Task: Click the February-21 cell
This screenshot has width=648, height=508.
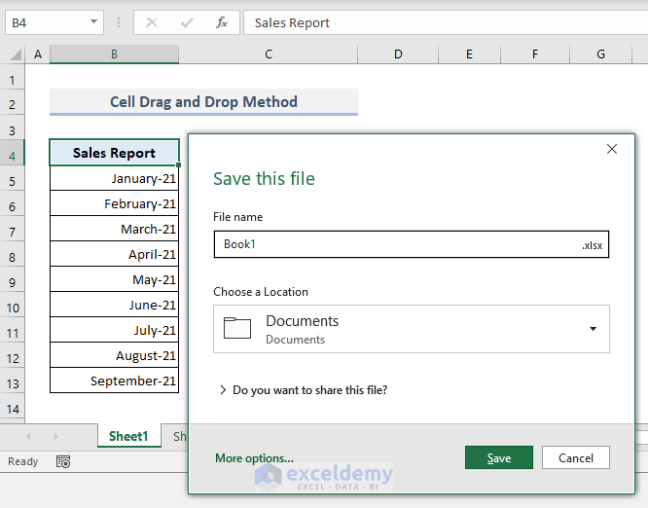Action: (x=115, y=203)
